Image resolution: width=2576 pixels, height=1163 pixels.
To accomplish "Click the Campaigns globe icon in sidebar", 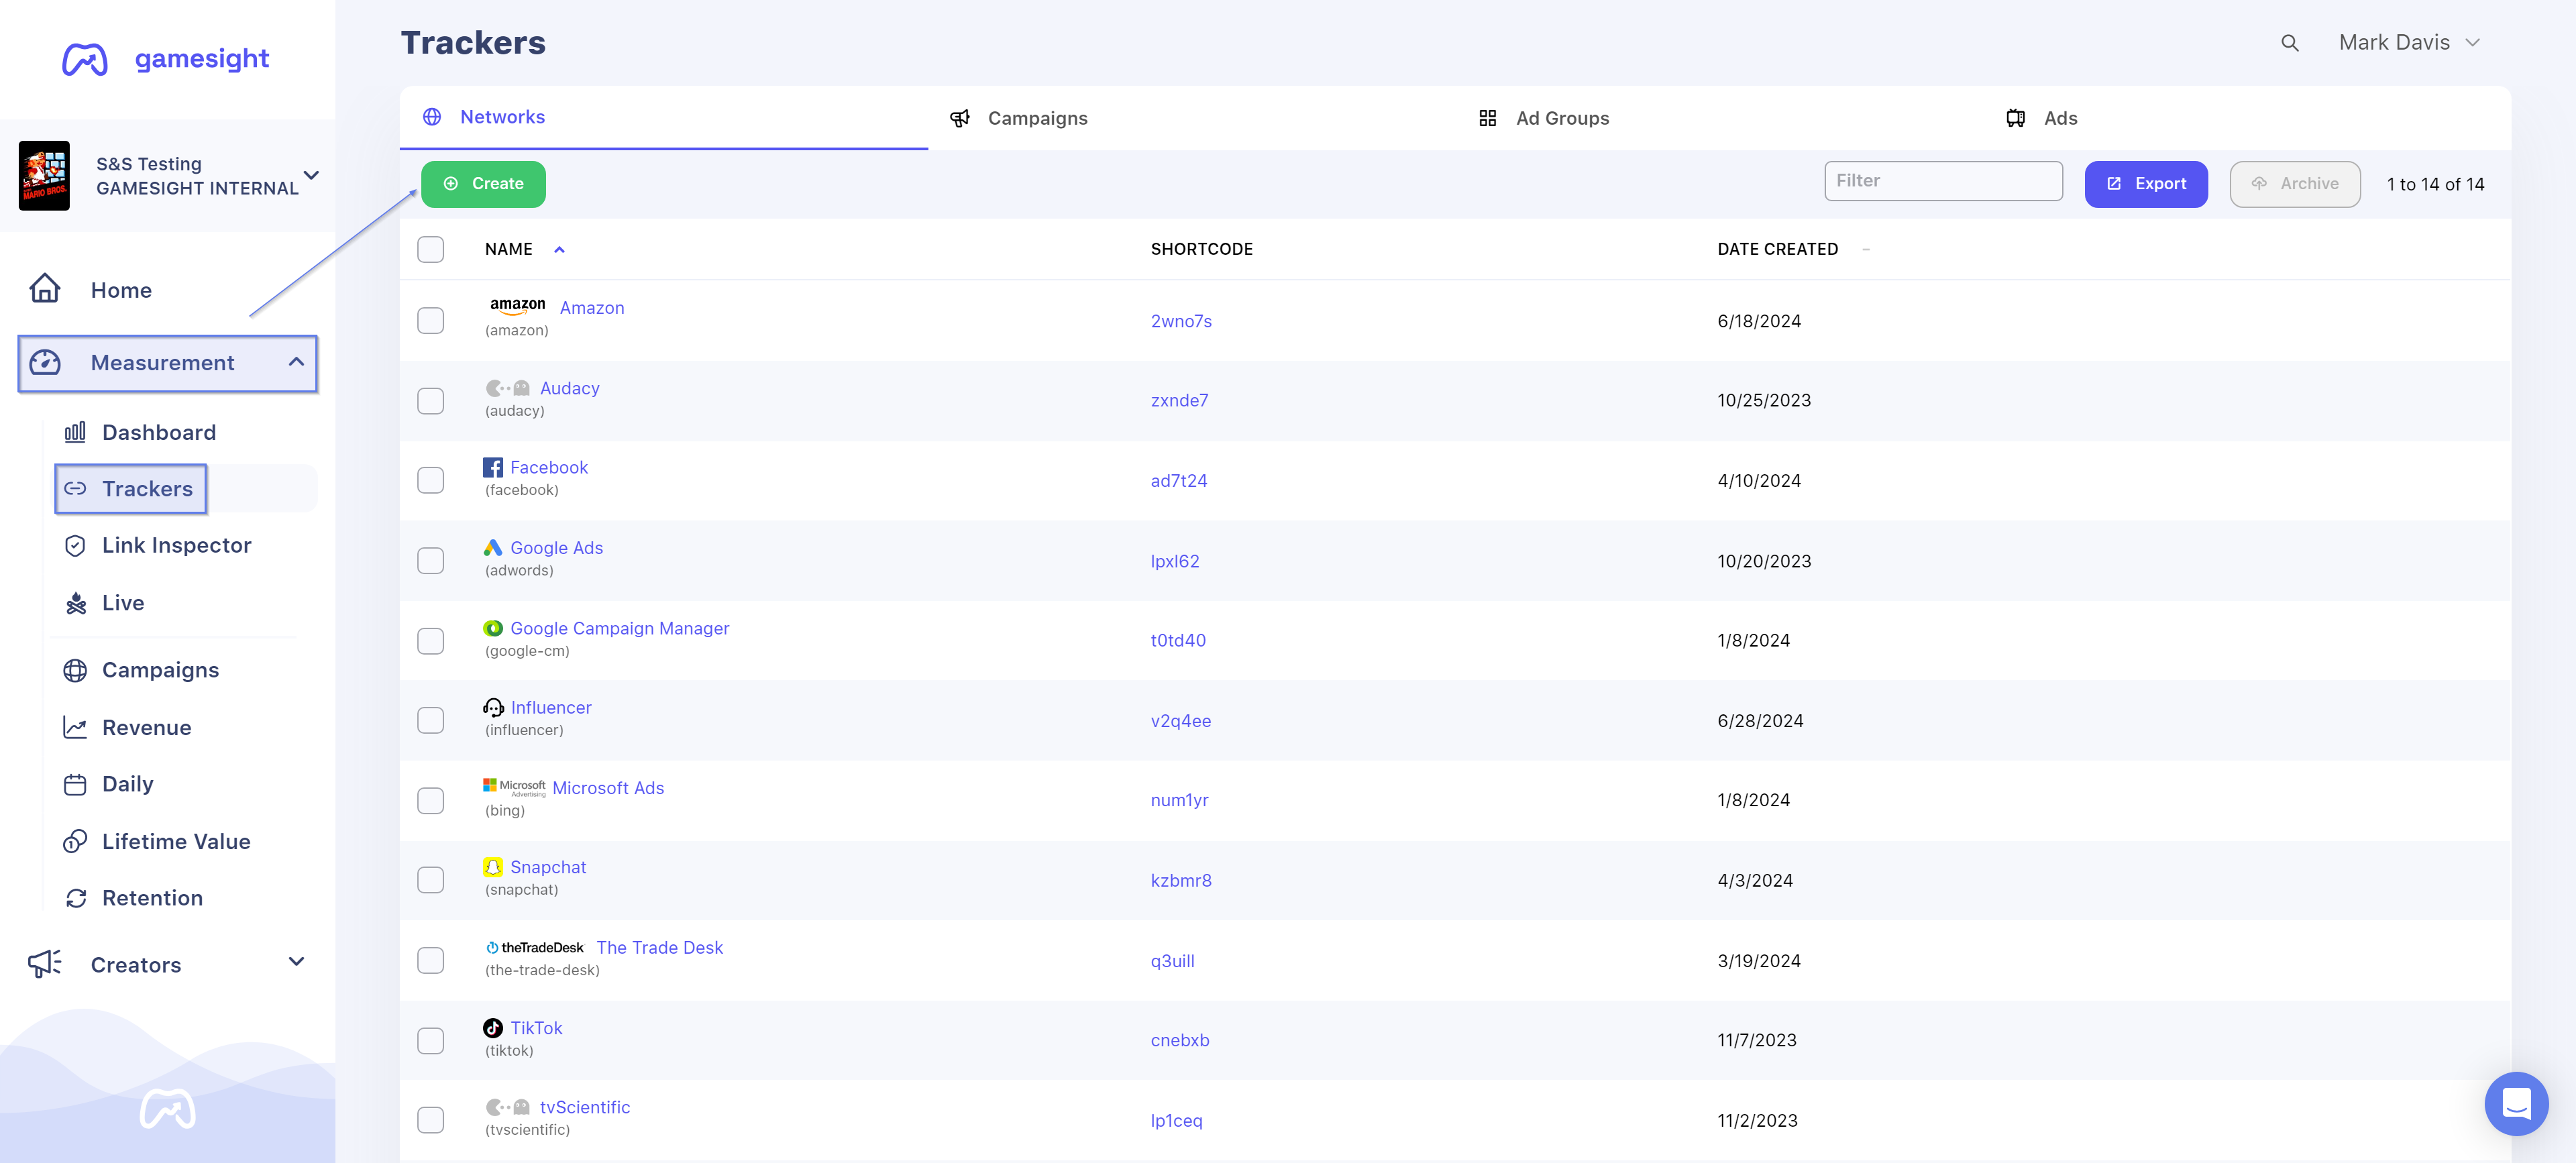I will click(x=75, y=670).
